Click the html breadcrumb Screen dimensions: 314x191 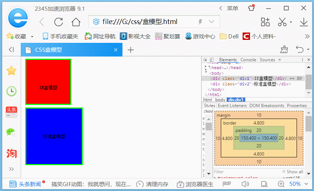(207, 100)
